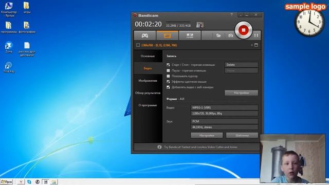The width and height of the screenshot is (329, 185).
Task: Click the webcam overlay preview
Action: [293, 159]
